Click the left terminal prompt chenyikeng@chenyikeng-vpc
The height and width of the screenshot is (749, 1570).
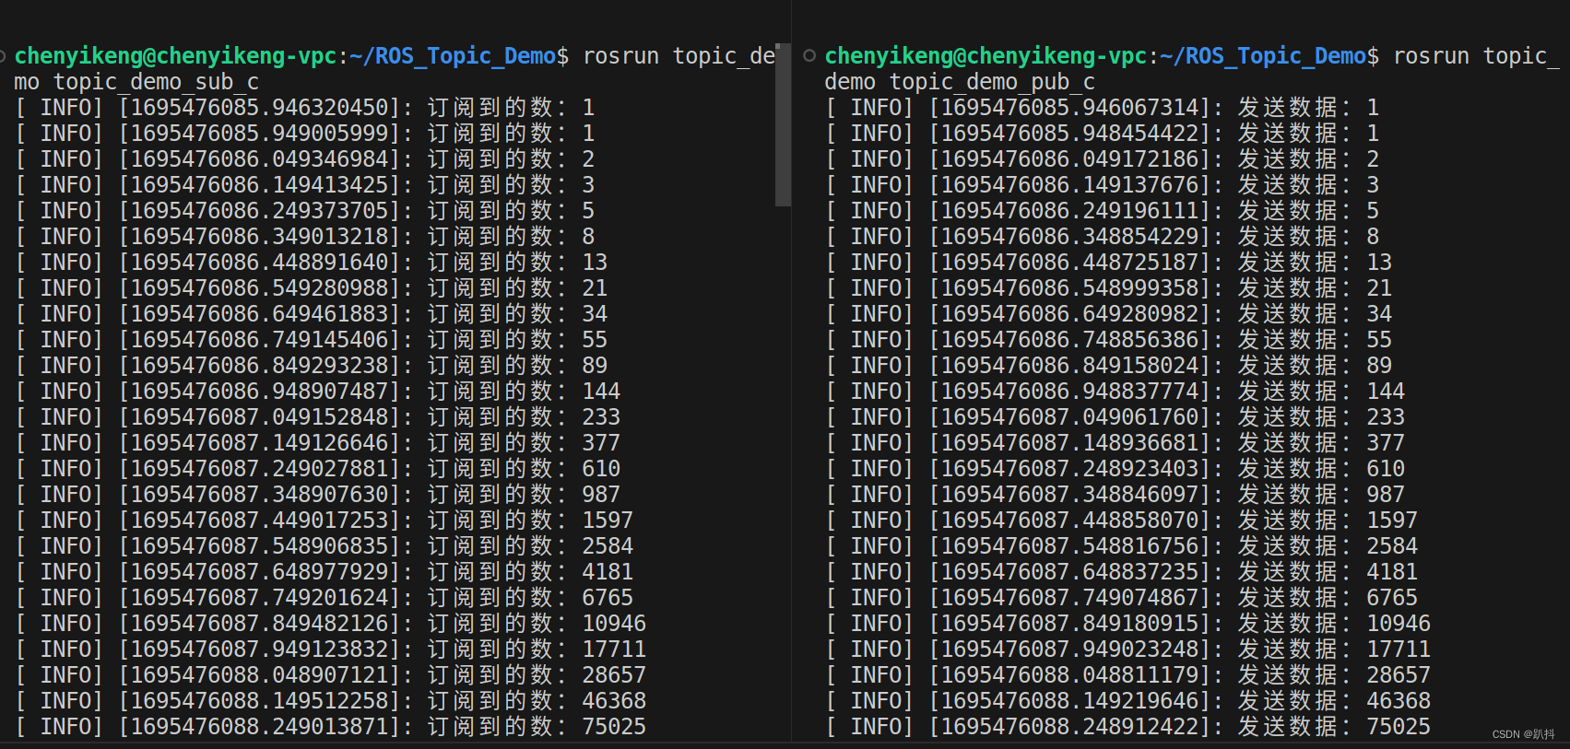point(176,55)
